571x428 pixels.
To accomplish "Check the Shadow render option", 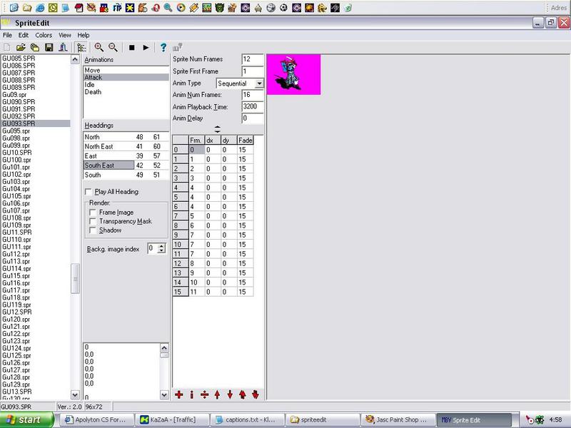I will pos(93,230).
